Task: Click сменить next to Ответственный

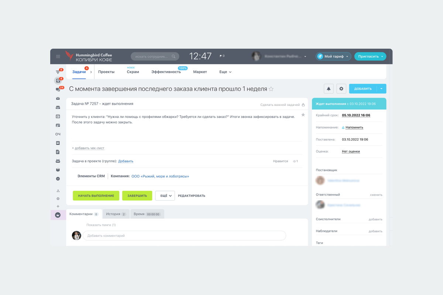Action: point(376,195)
